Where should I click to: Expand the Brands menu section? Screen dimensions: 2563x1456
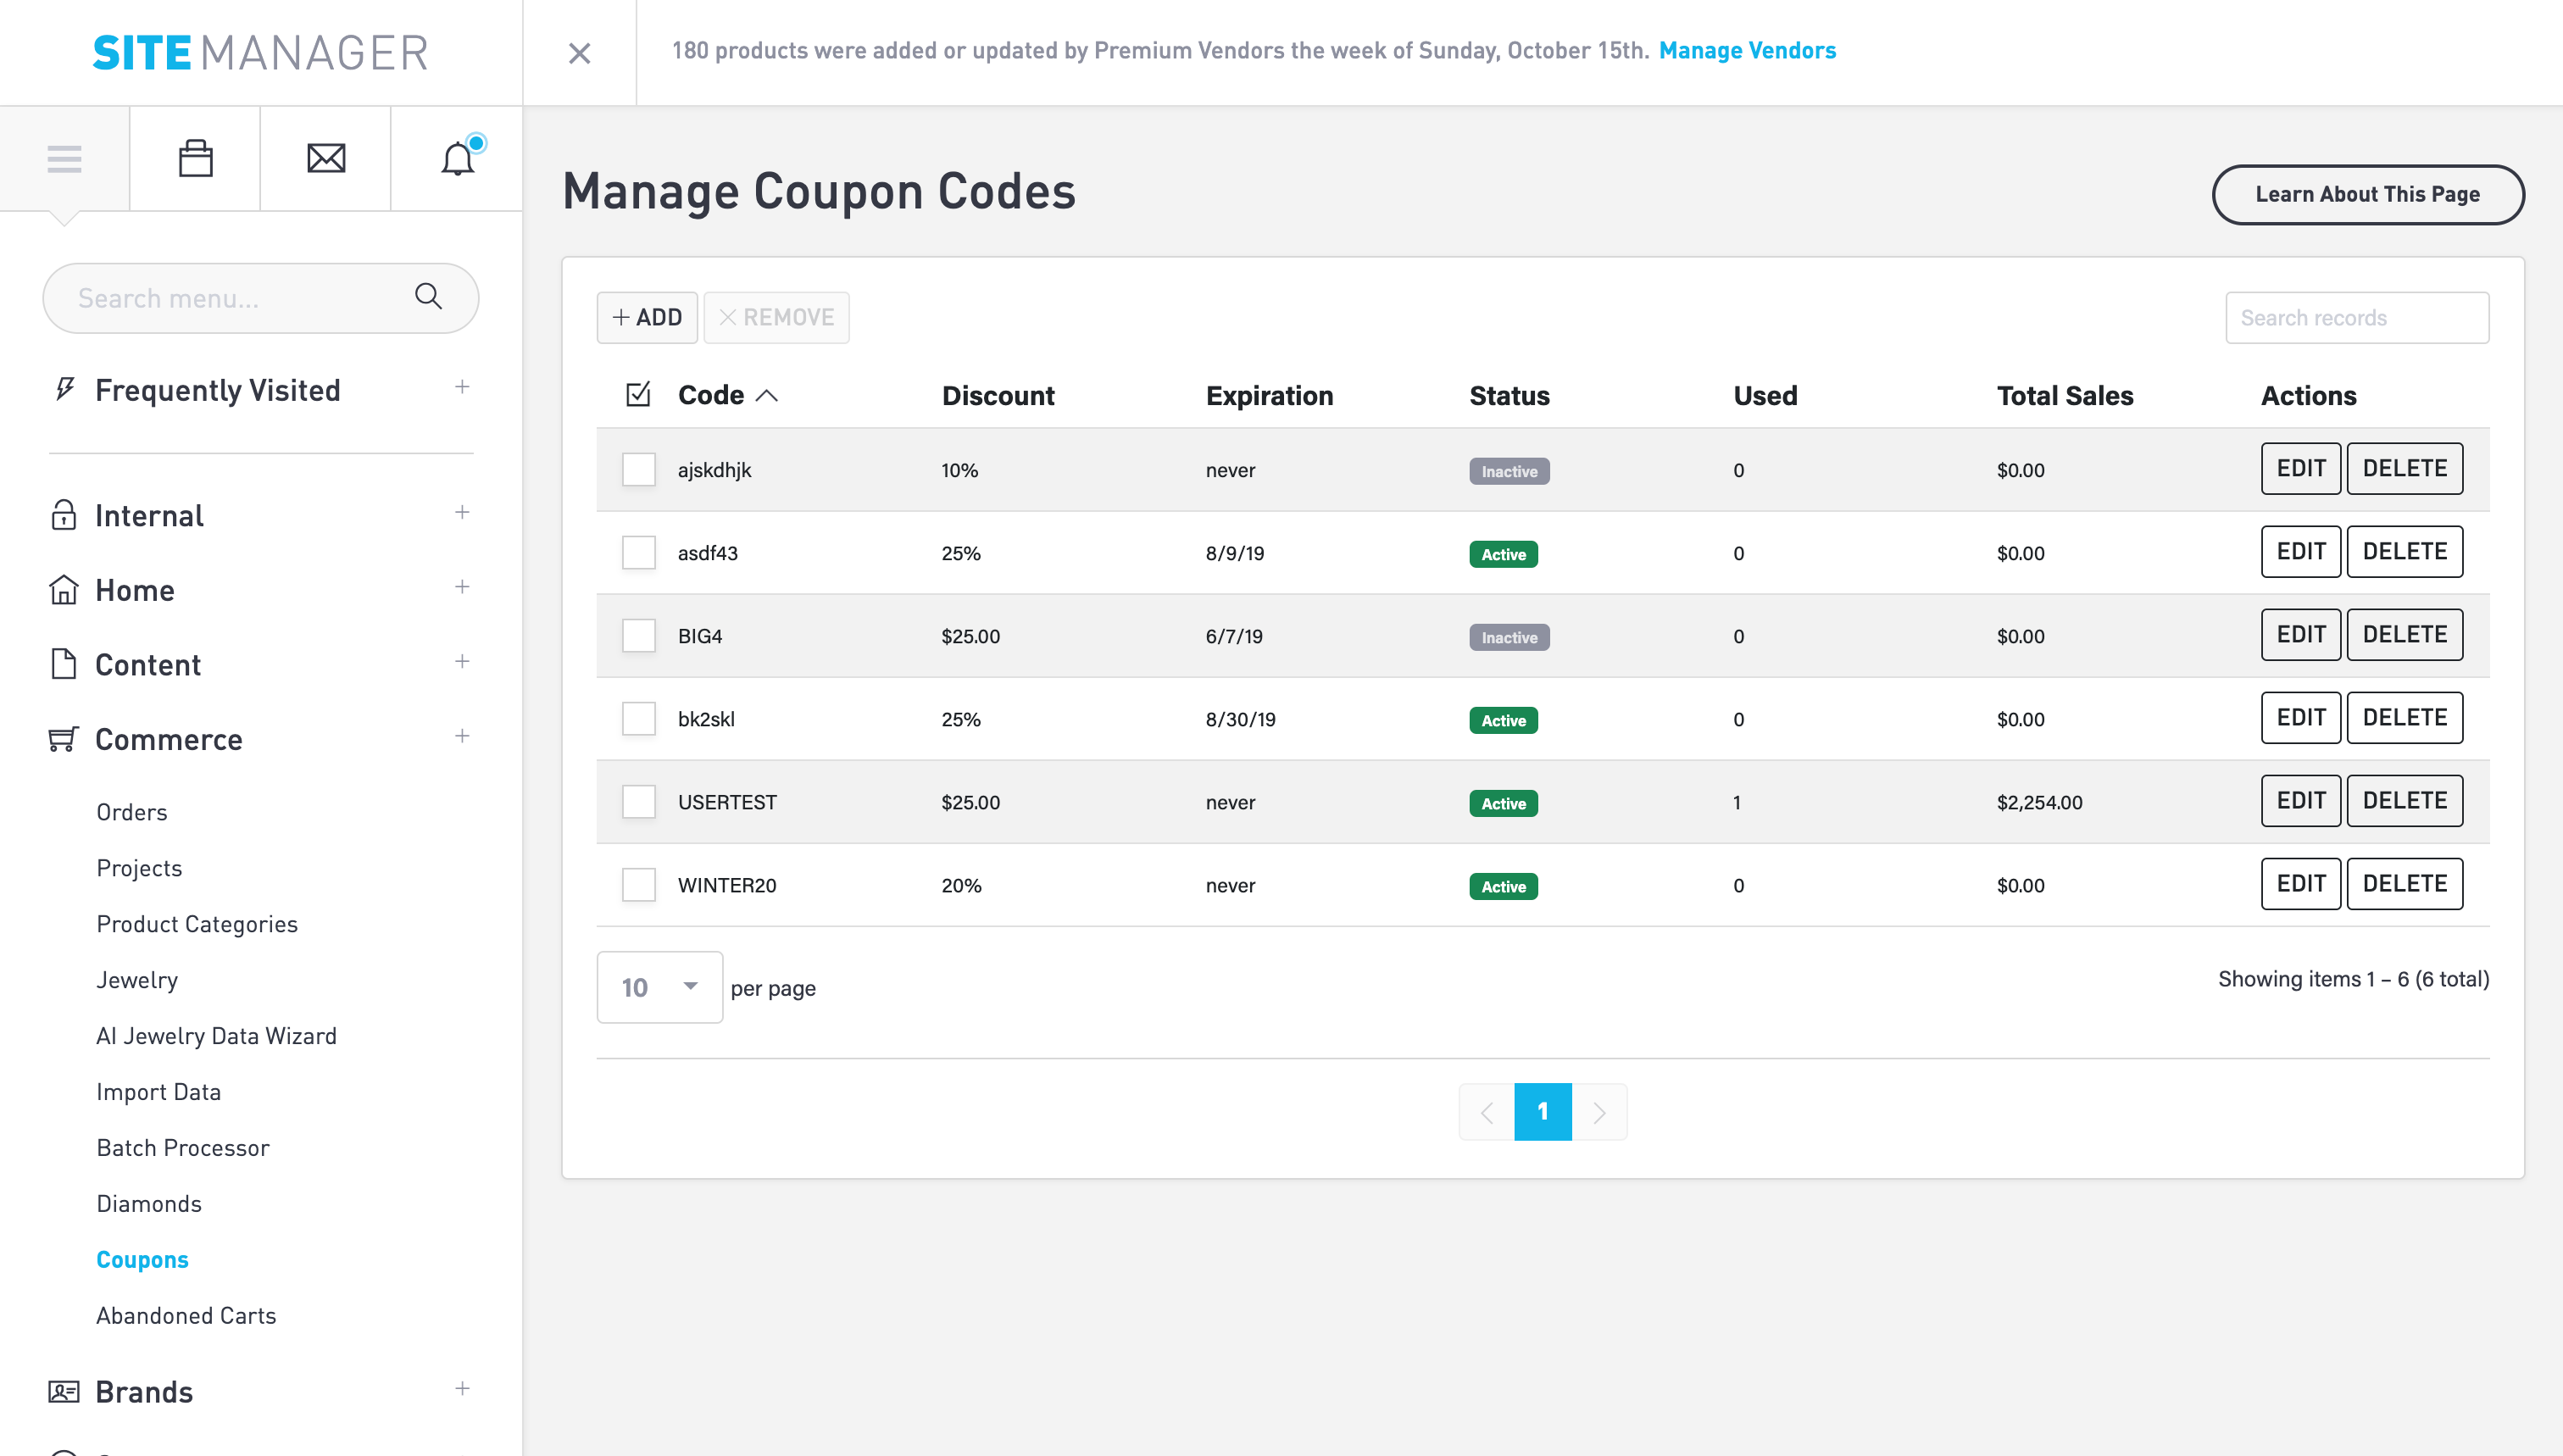pos(462,1389)
